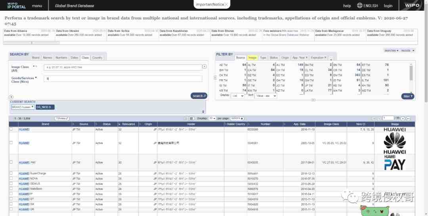Click the filter button with funnel

[408, 96]
